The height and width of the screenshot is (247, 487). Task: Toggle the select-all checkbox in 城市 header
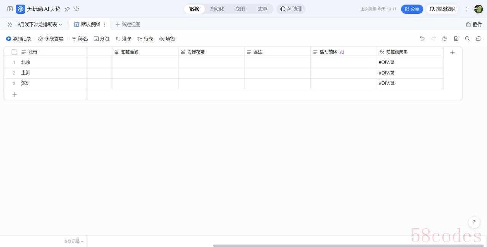click(14, 52)
